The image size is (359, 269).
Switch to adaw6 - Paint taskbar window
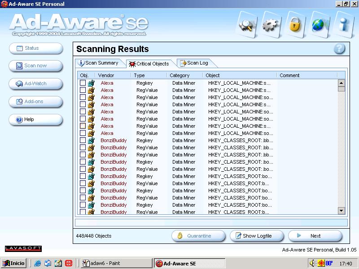(x=116, y=263)
